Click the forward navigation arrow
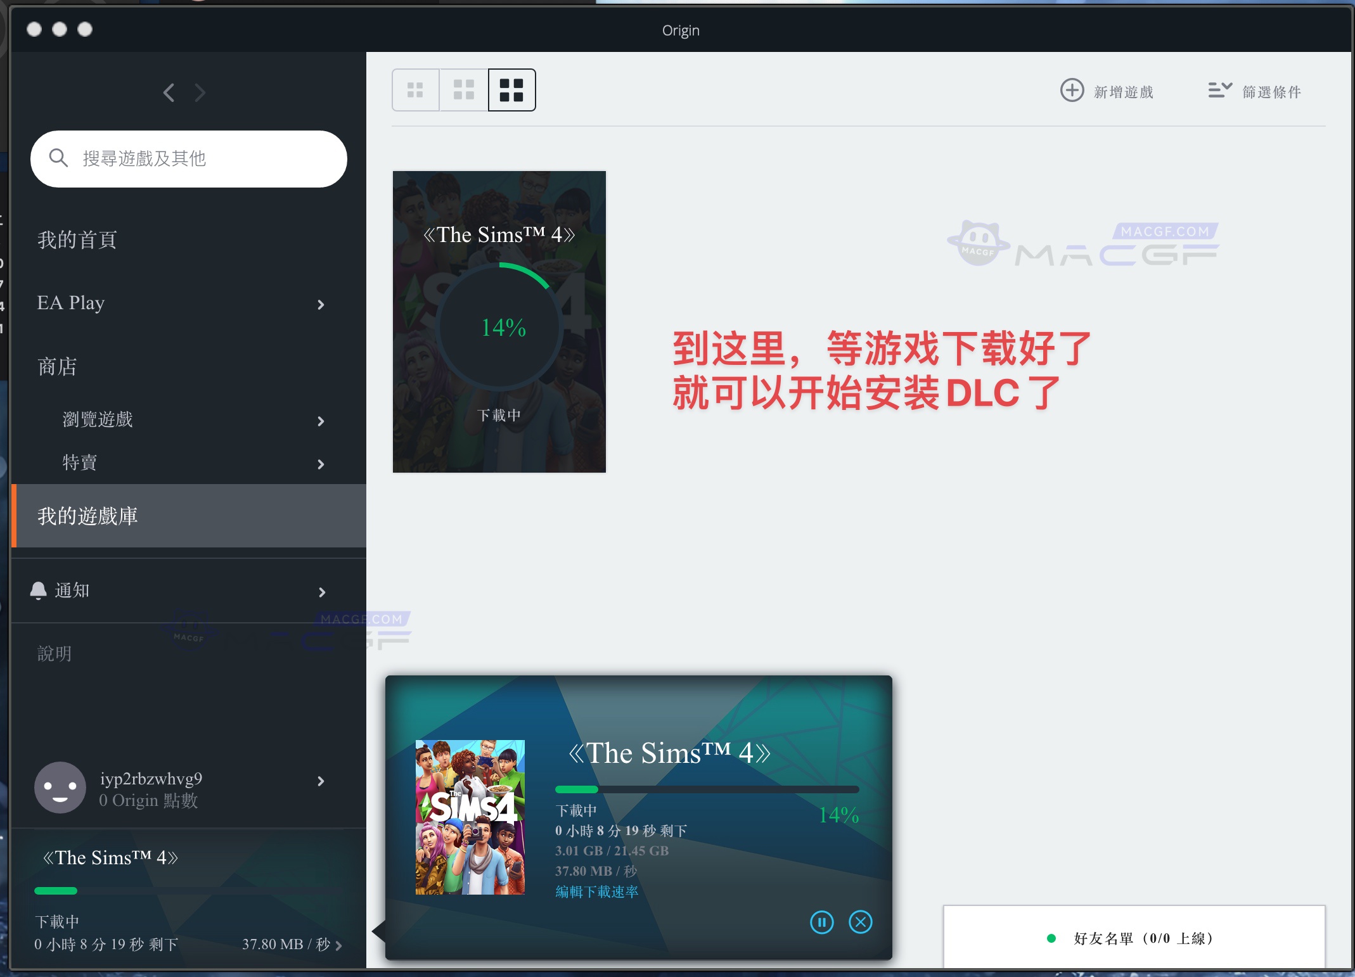 point(200,93)
